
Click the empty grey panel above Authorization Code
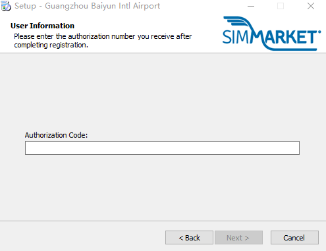(163, 92)
